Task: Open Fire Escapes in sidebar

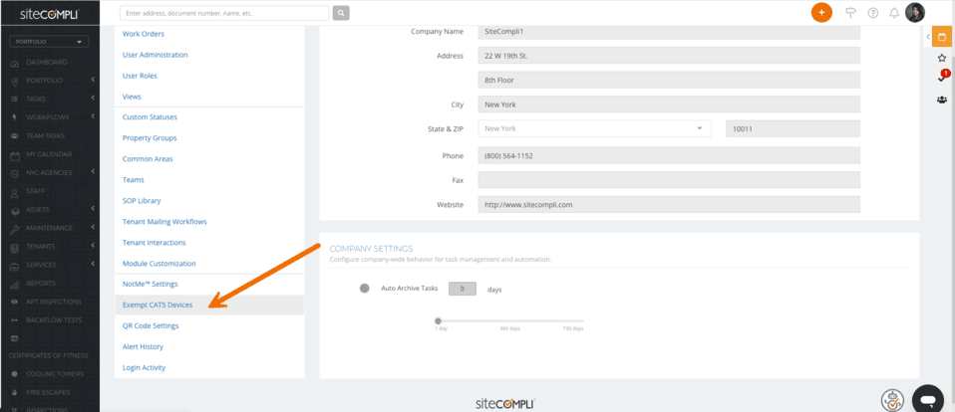Action: coord(48,392)
